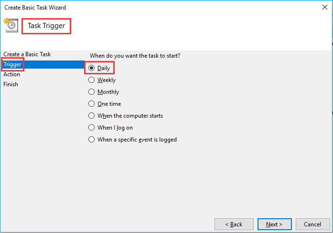
Task: Cancel the wizard
Action: coord(312,224)
